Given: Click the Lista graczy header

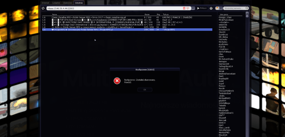Looking at the screenshot, I should point(224,14).
